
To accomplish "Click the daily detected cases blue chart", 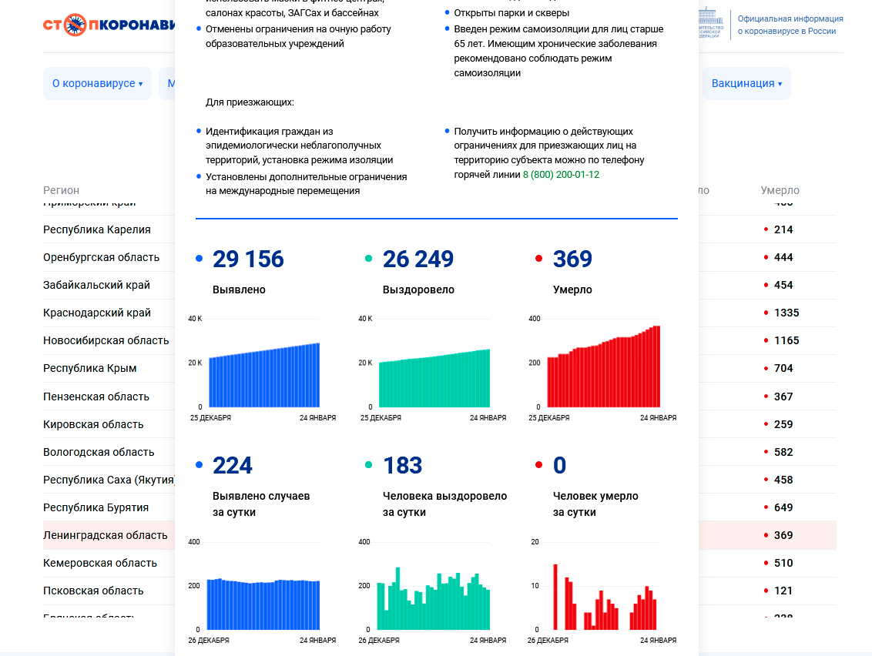I will click(x=264, y=605).
